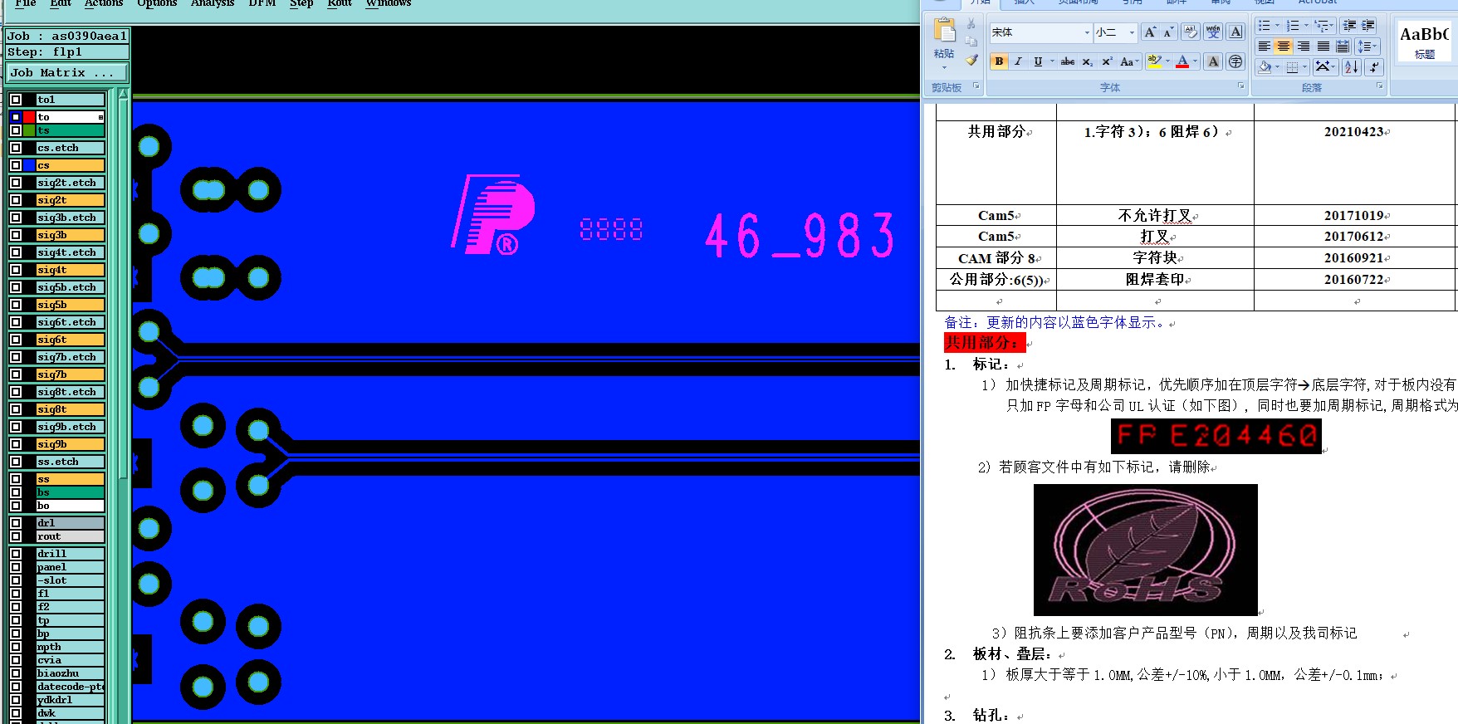
Task: Apply subscript formatting
Action: [1088, 61]
